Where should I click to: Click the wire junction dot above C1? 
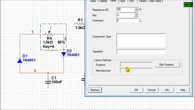point(48,73)
